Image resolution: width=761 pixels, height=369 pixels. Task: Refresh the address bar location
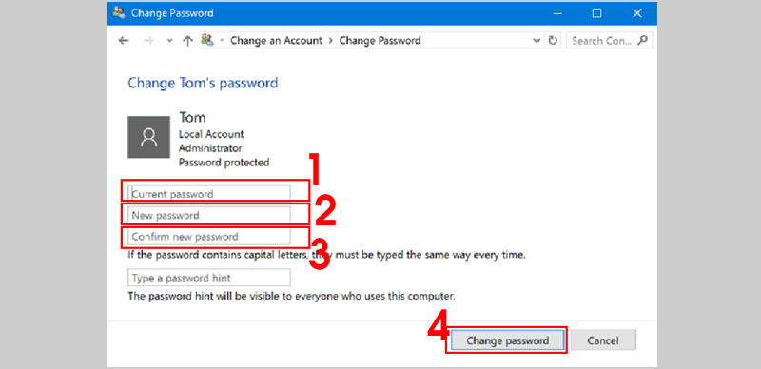pos(553,40)
